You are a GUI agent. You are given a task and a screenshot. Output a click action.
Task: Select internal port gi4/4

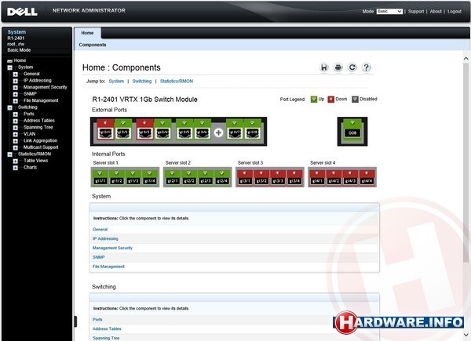[x=367, y=177]
